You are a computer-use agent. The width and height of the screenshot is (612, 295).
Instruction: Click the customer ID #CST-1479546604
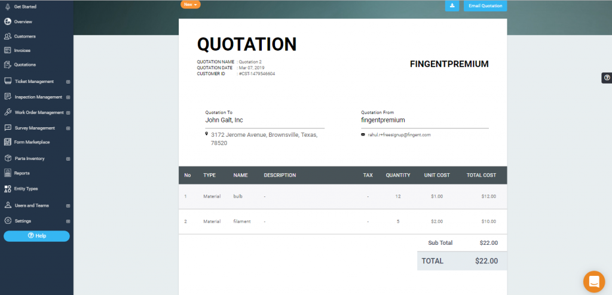(257, 74)
